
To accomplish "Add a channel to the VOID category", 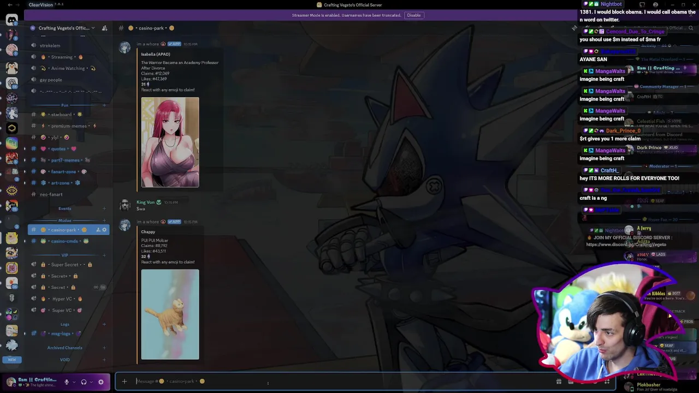I will tap(104, 360).
